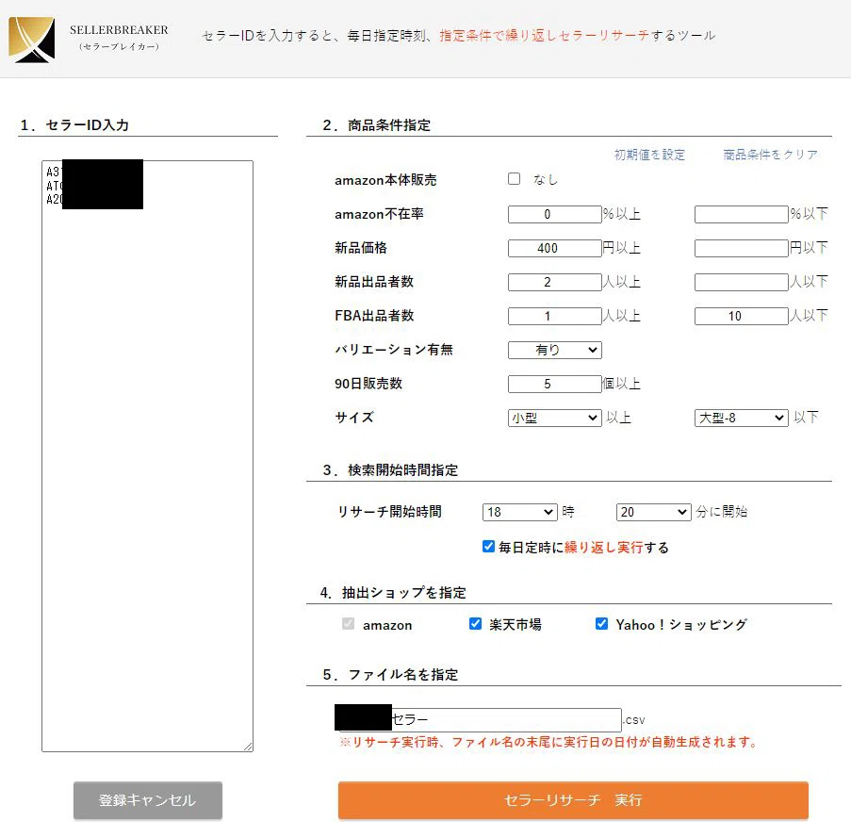Open the サイズ maximum dropdown showing 大型-8
This screenshot has width=851, height=822.
(x=742, y=418)
